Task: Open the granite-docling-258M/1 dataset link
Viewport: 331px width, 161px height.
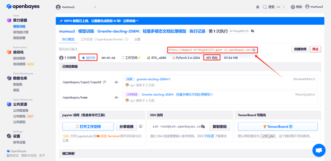Action: 153,79
